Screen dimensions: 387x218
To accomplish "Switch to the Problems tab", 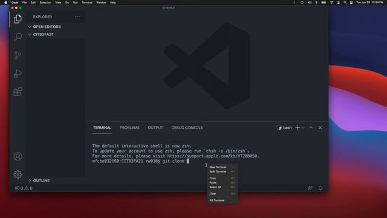I will point(129,128).
